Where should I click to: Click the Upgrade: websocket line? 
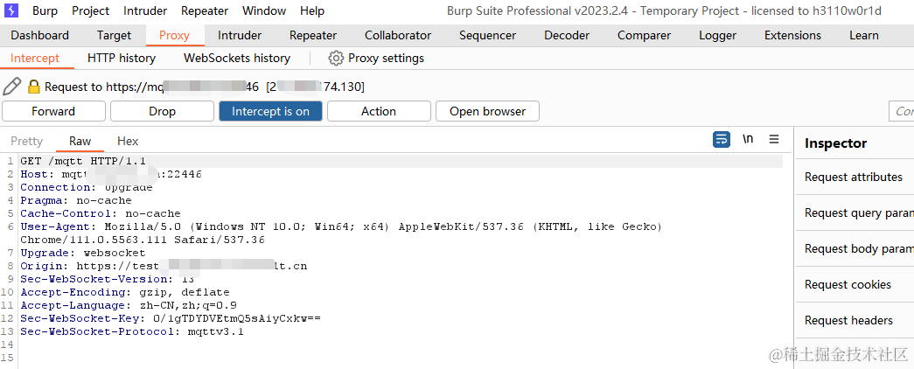pyautogui.click(x=83, y=253)
